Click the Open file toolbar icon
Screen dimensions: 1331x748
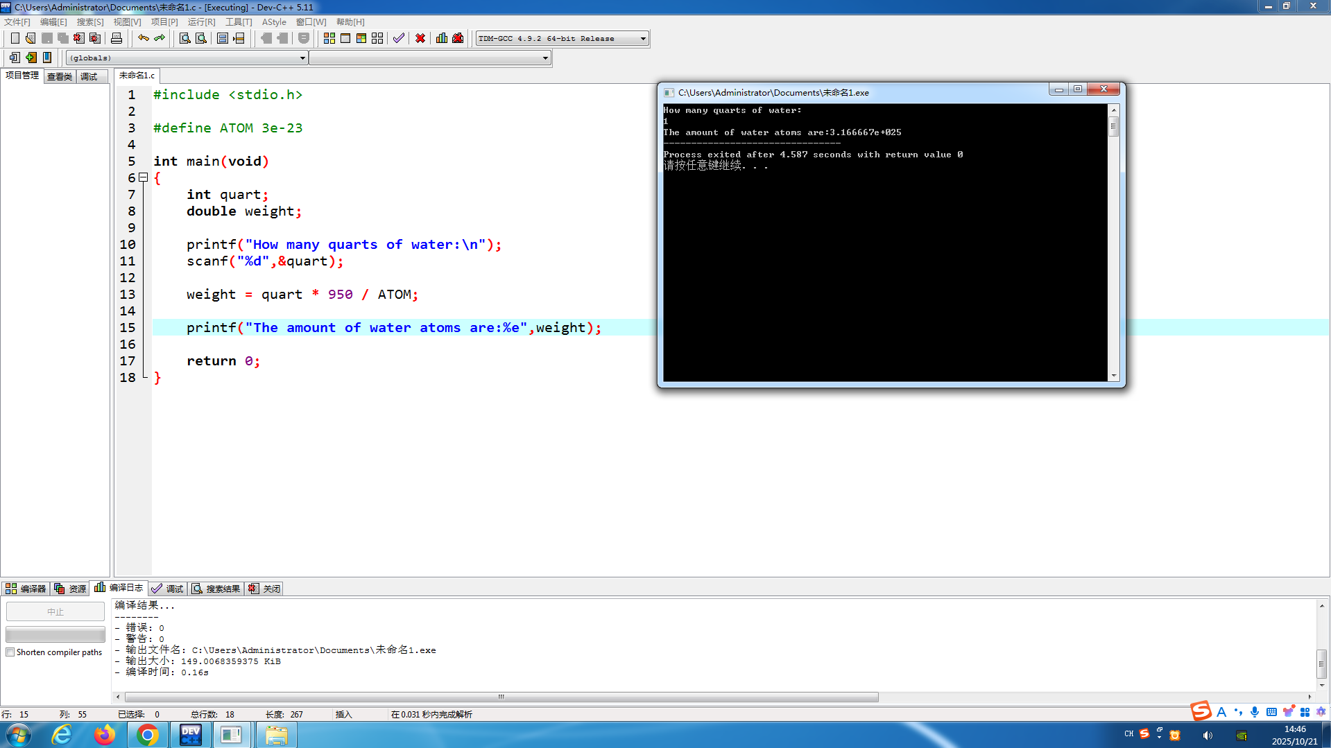(31, 38)
